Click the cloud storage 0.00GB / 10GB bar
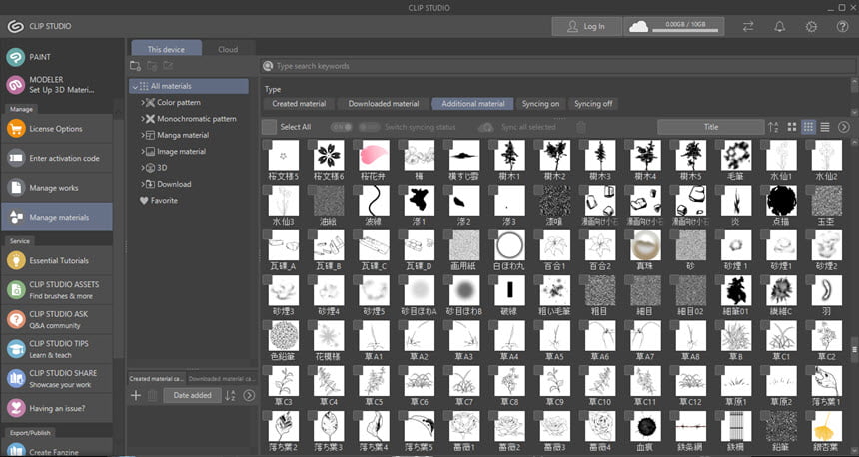Screen dimensions: 859x457 click(674, 26)
